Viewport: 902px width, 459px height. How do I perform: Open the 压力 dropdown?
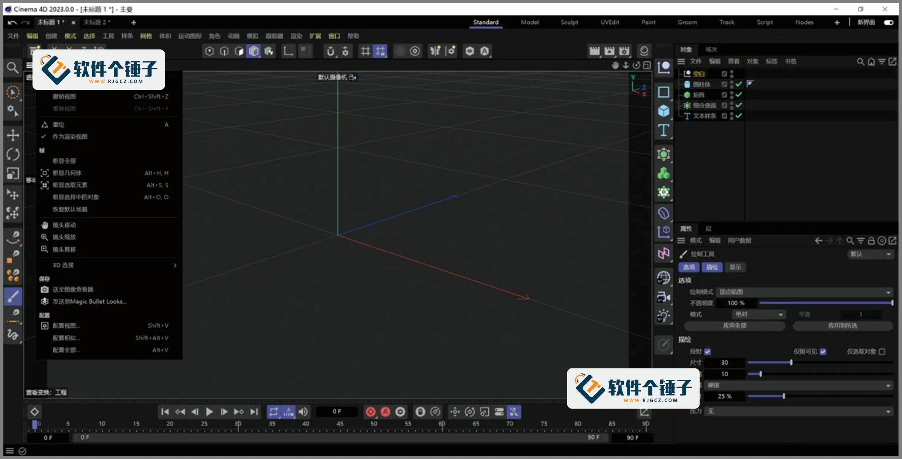pyautogui.click(x=798, y=411)
